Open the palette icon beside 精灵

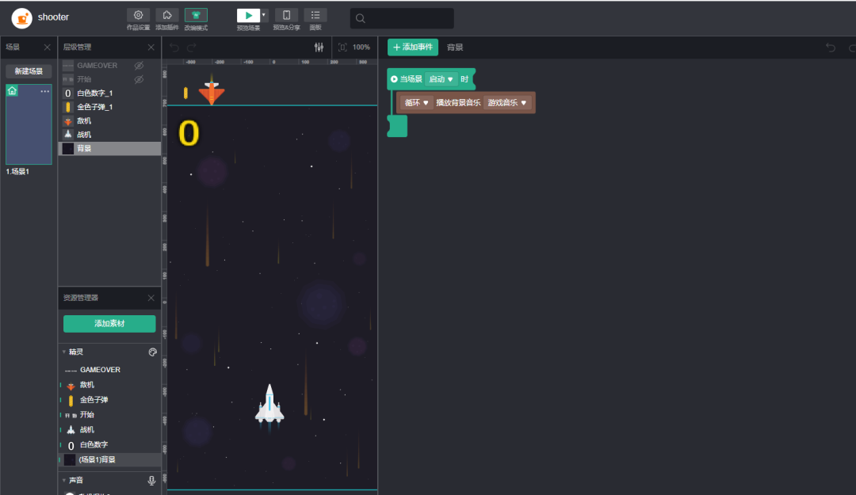153,352
